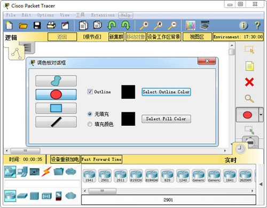Open the Activity Wizard icon
The width and height of the screenshot is (267, 208).
click(65, 25)
